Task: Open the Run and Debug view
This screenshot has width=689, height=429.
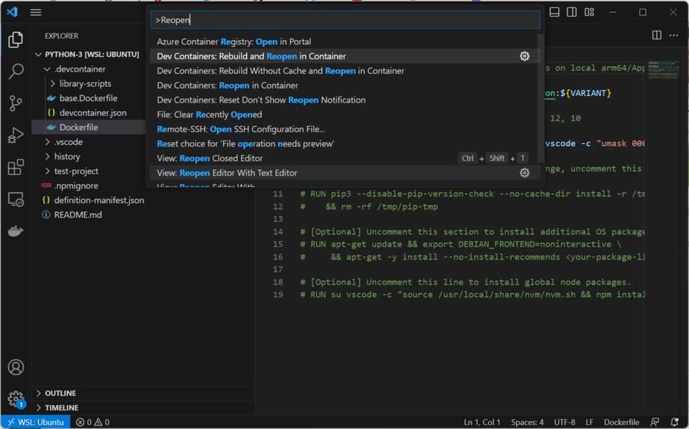Action: (16, 136)
